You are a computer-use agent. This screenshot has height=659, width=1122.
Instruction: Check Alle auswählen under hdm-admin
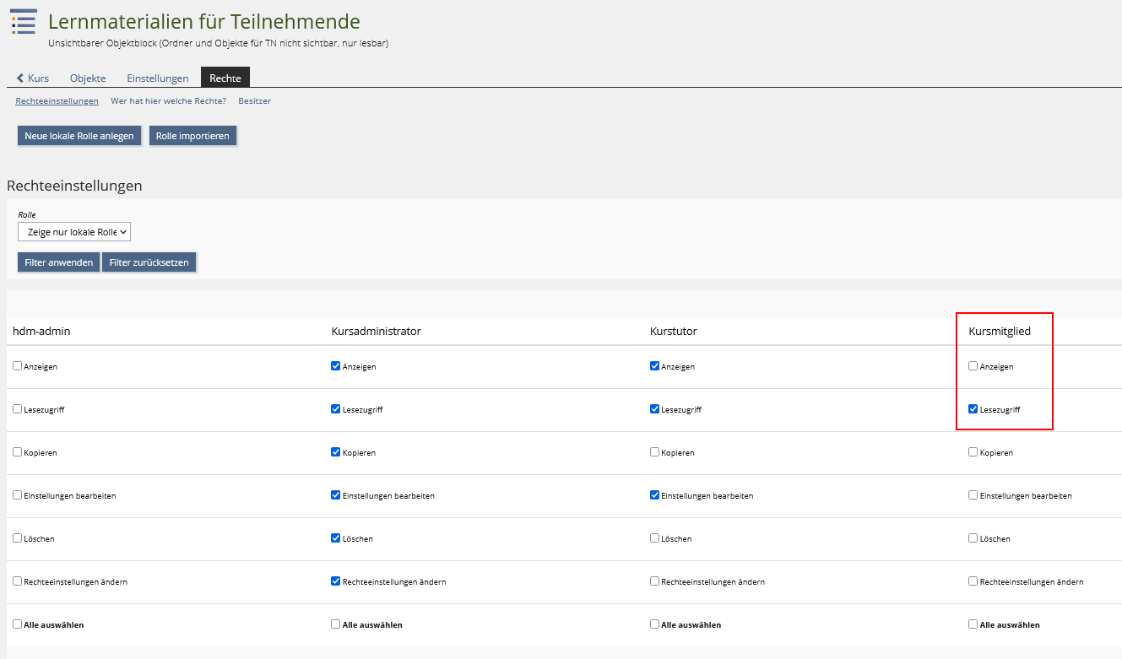pyautogui.click(x=17, y=624)
